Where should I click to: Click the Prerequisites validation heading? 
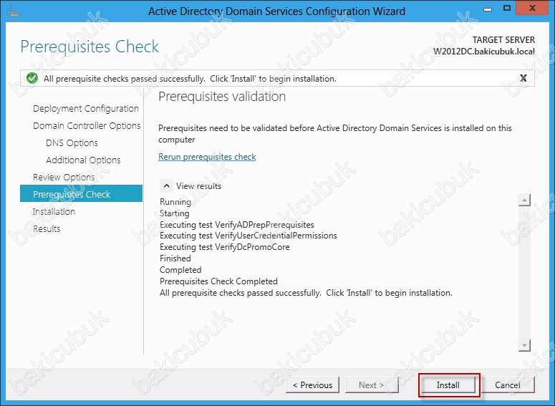[x=222, y=97]
